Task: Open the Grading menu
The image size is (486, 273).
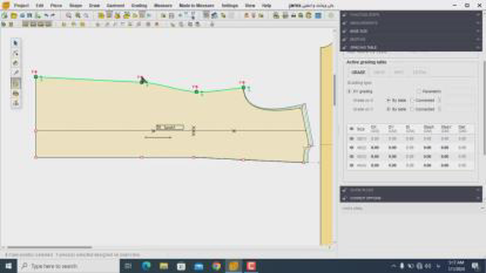Action: 139,5
